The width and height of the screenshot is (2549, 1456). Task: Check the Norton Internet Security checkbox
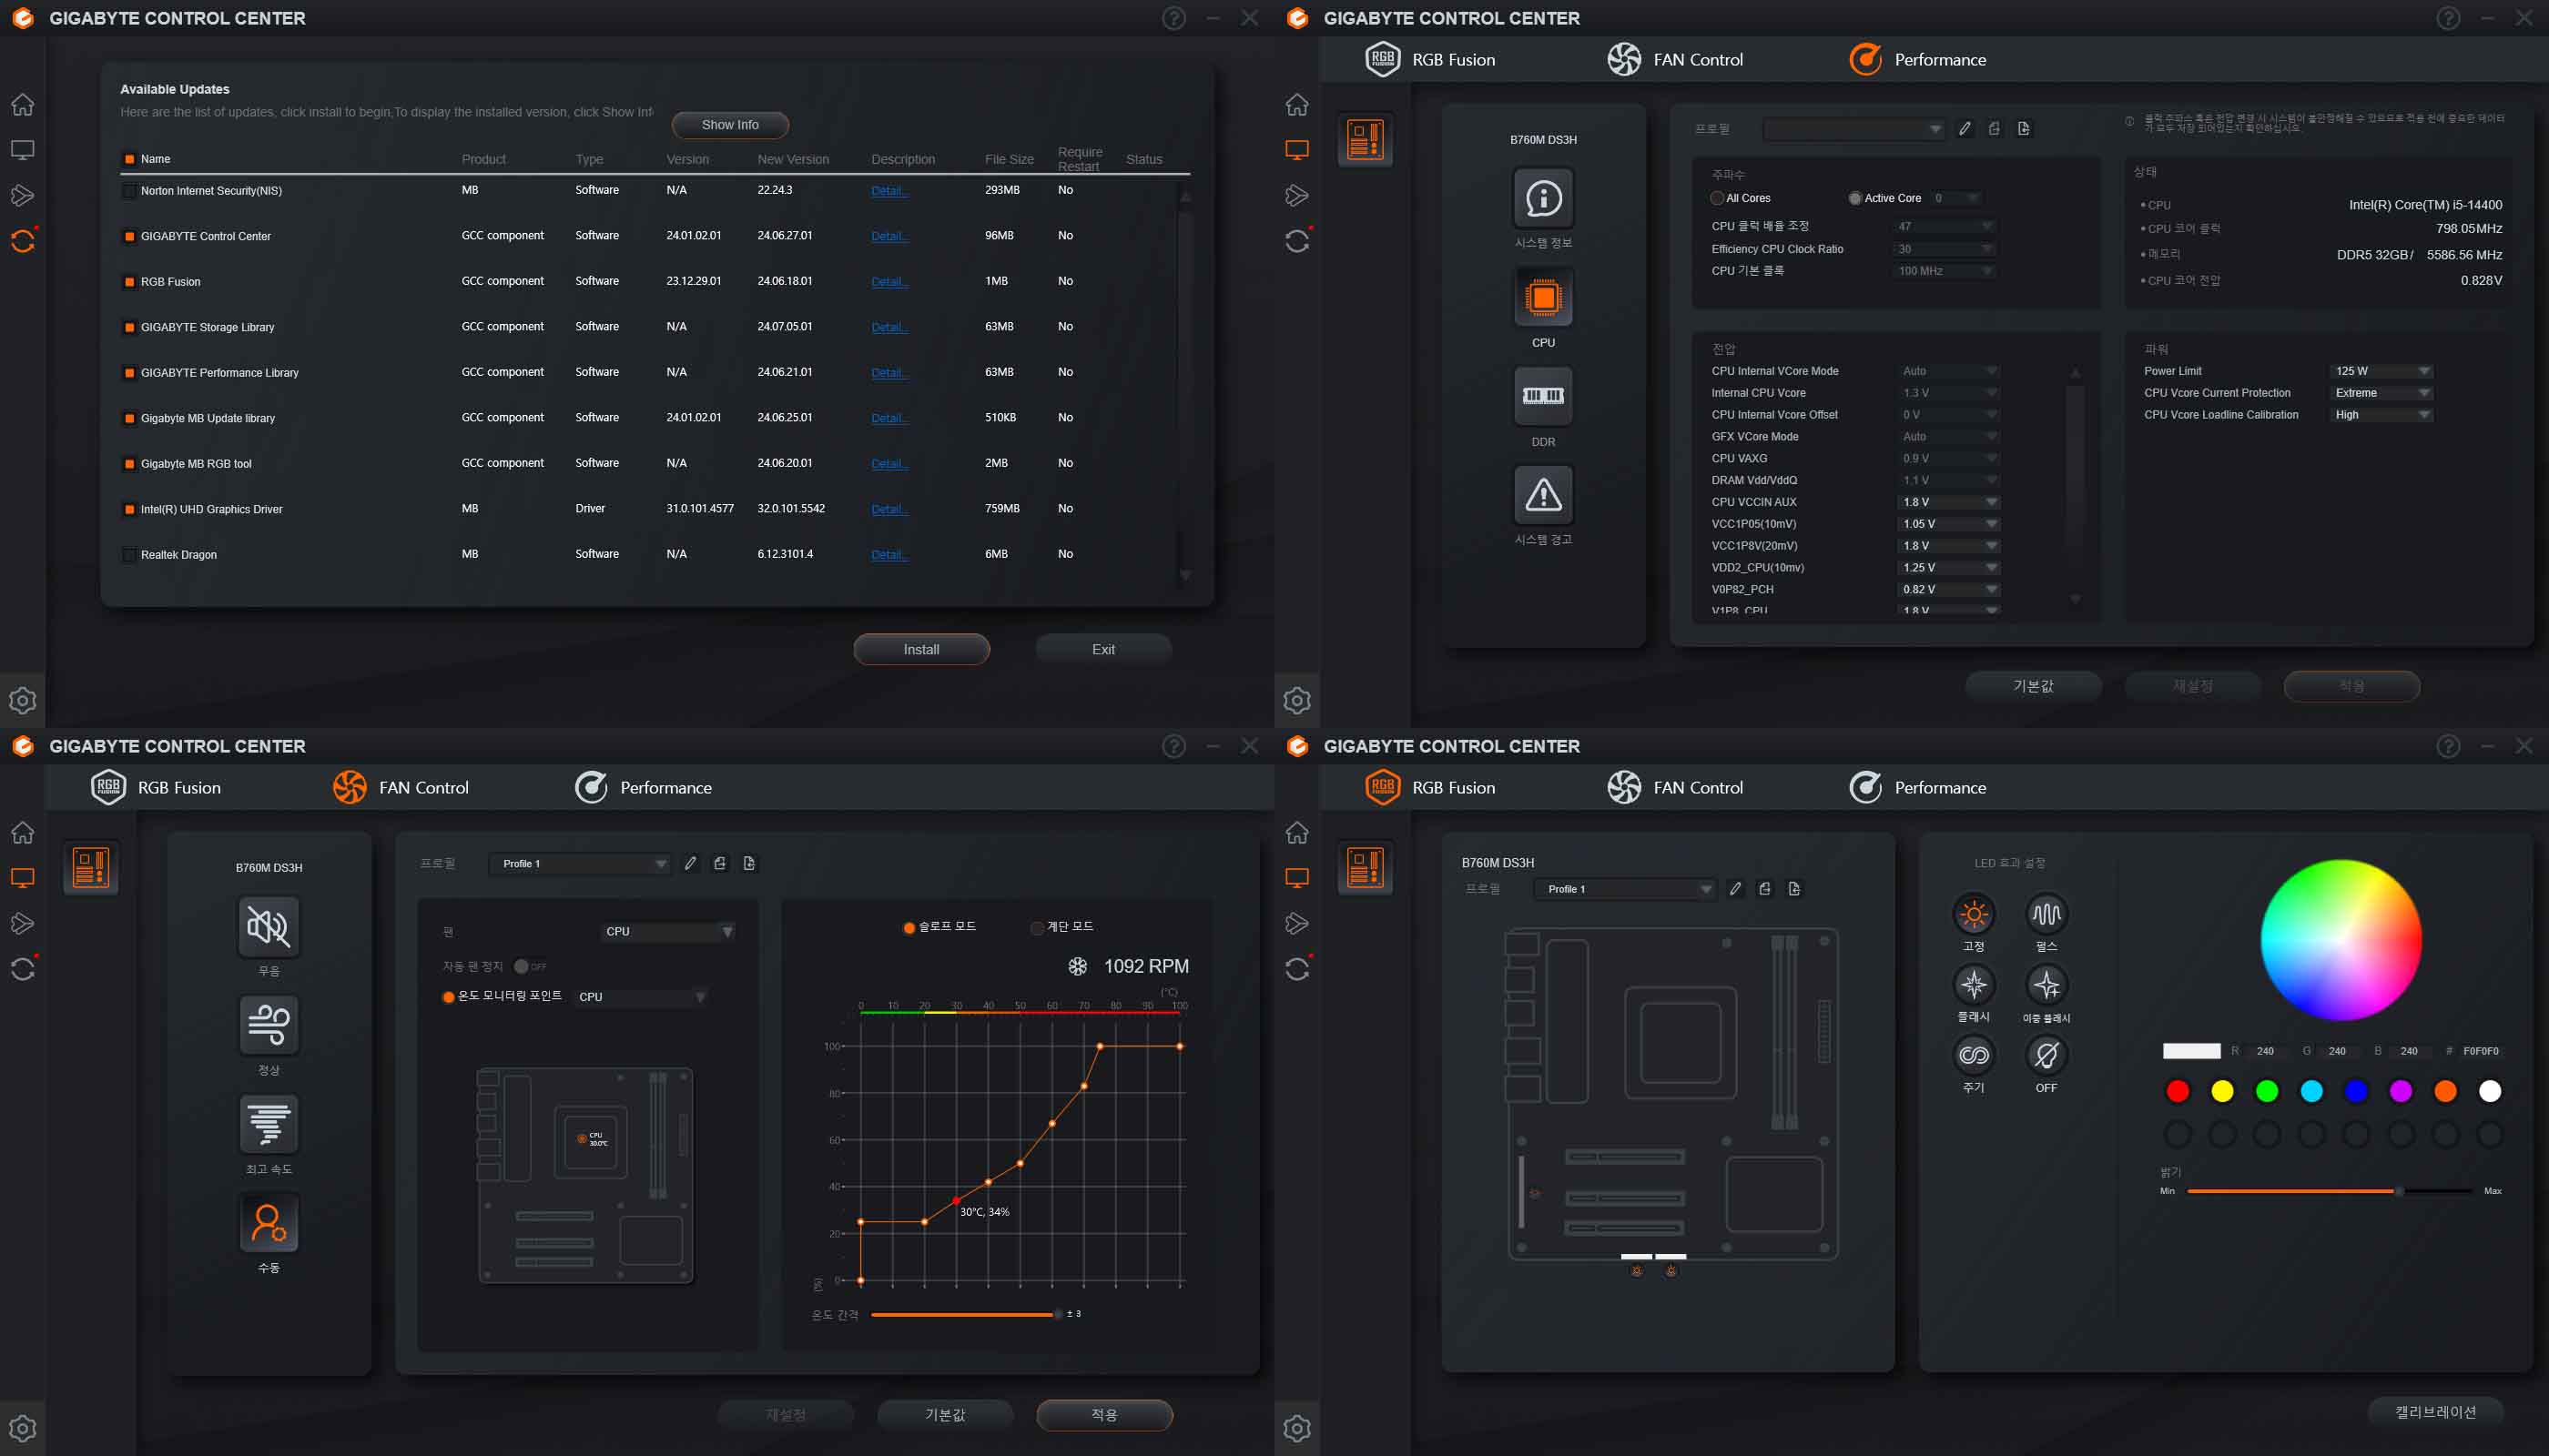pyautogui.click(x=129, y=190)
